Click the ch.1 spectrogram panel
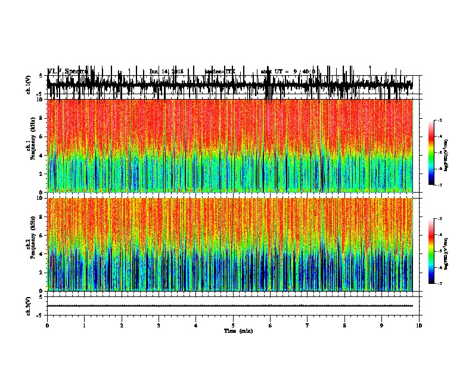The width and height of the screenshot is (472, 365). [x=230, y=146]
